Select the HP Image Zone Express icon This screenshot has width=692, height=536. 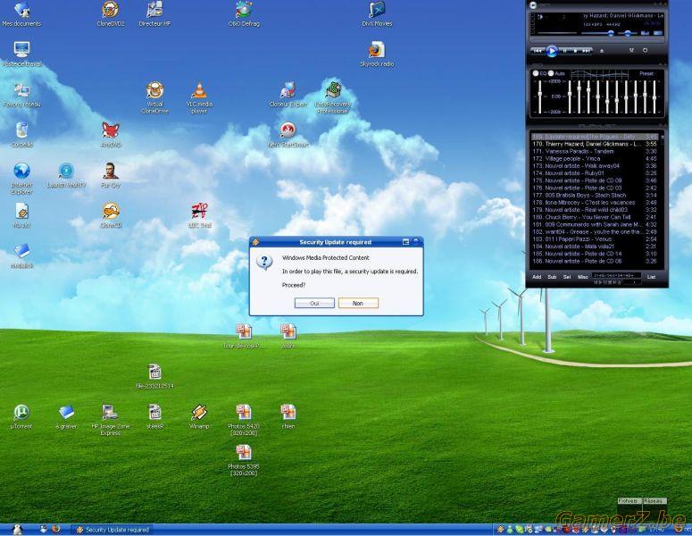(x=110, y=420)
